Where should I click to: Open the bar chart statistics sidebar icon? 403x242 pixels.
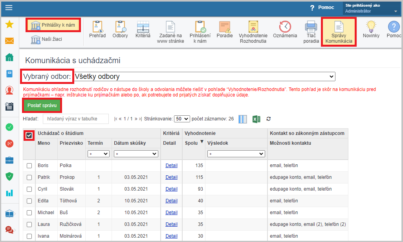9,193
